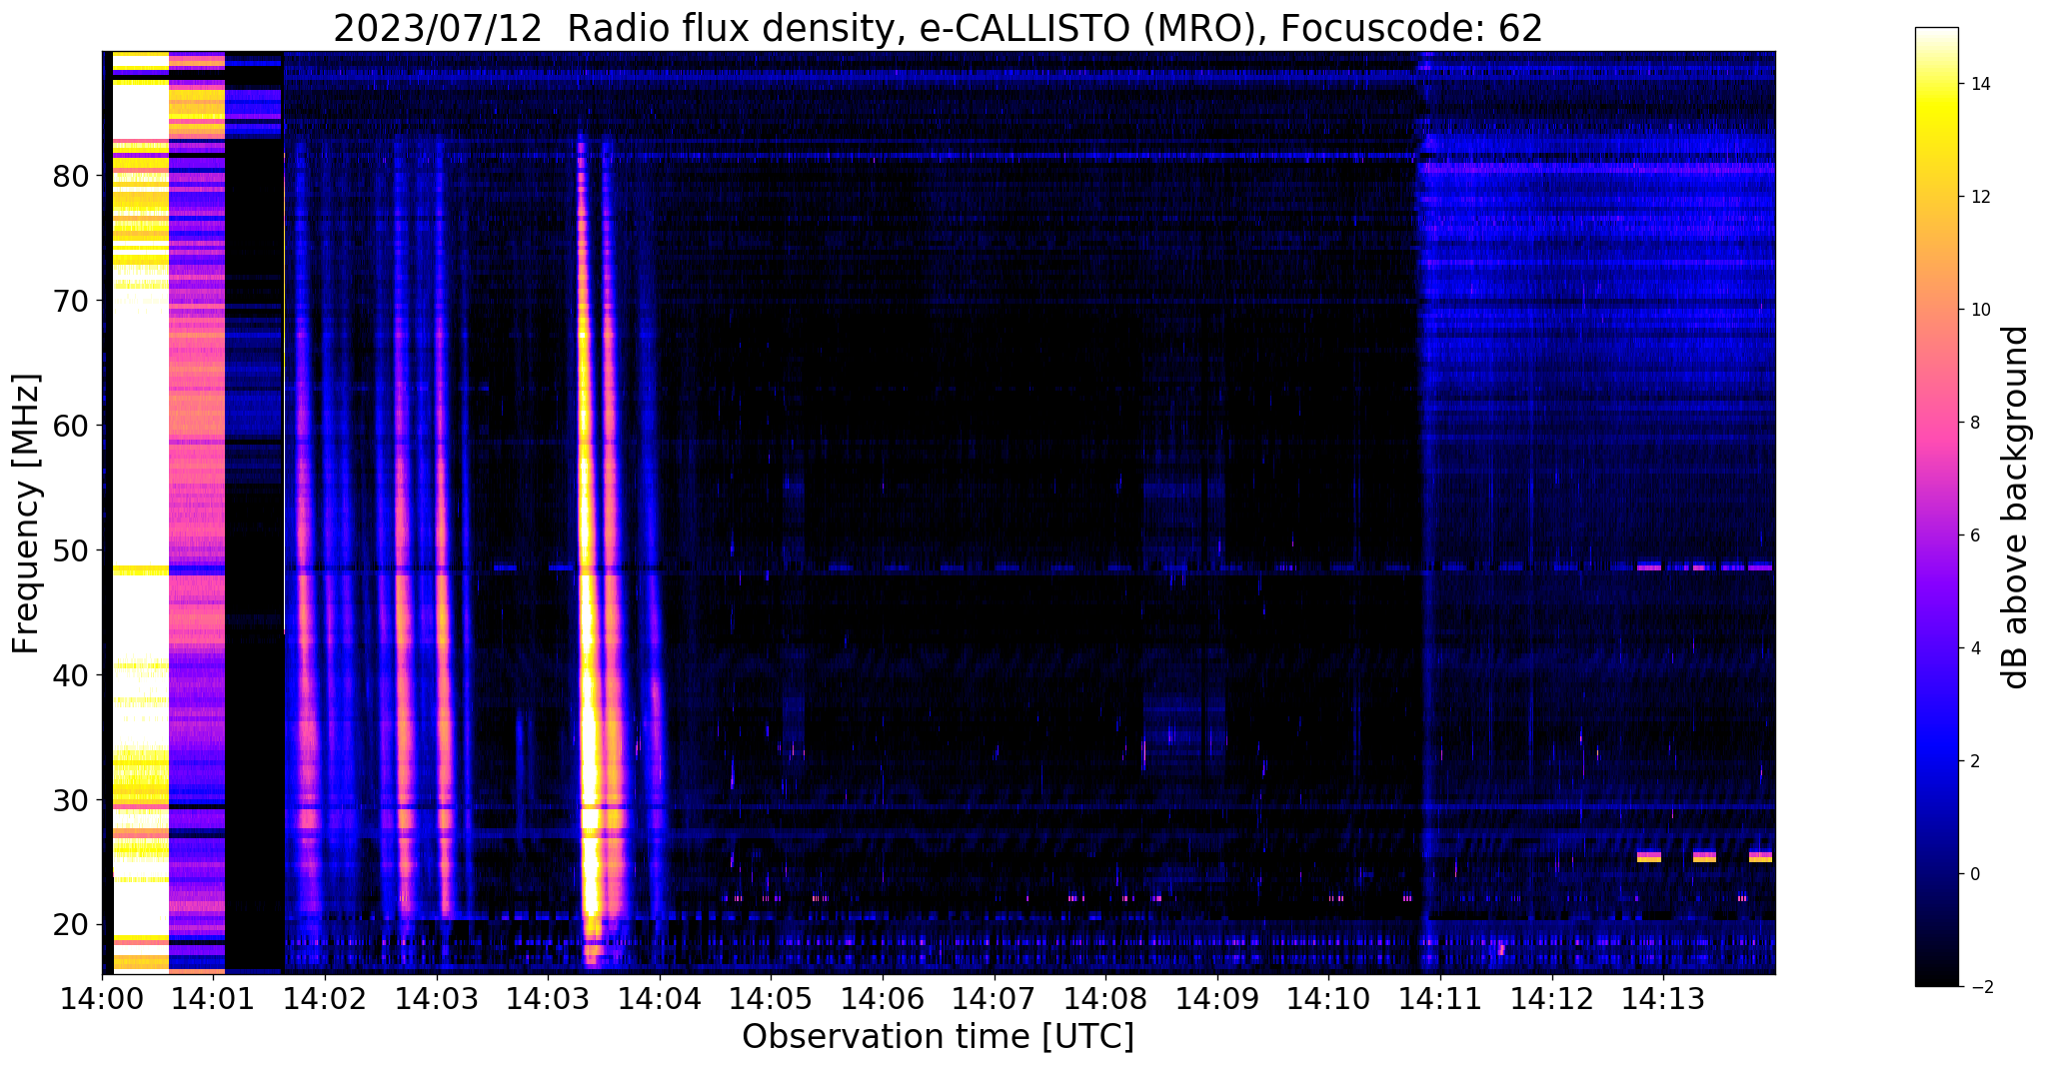Click the plot title mentioning e-CALLISTO (MRO)
Viewport: 2046px width, 1066px height.
pyautogui.click(x=938, y=28)
